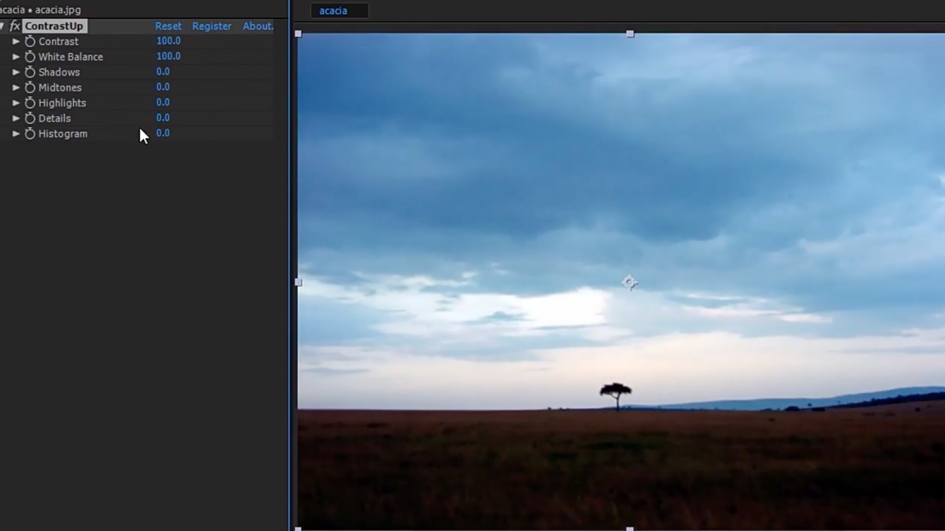Screen dimensions: 945x531
Task: Click the top center layer transform handle
Action: (630, 34)
